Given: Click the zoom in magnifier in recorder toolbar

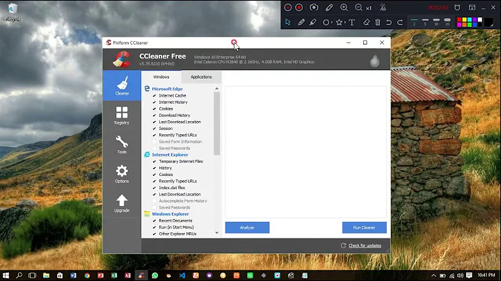Looking at the screenshot, I should pyautogui.click(x=344, y=8).
